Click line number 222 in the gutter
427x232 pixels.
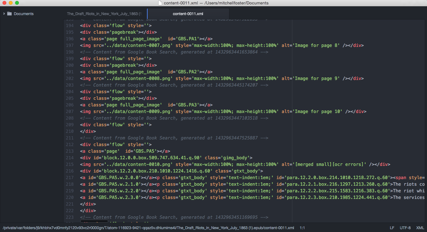[x=70, y=211]
